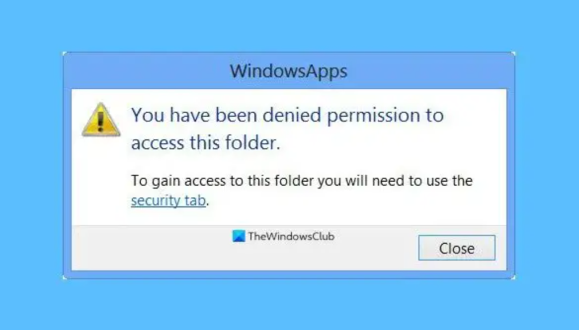
Task: Click the dialog's bottom-right corner handle
Action: [x=513, y=278]
